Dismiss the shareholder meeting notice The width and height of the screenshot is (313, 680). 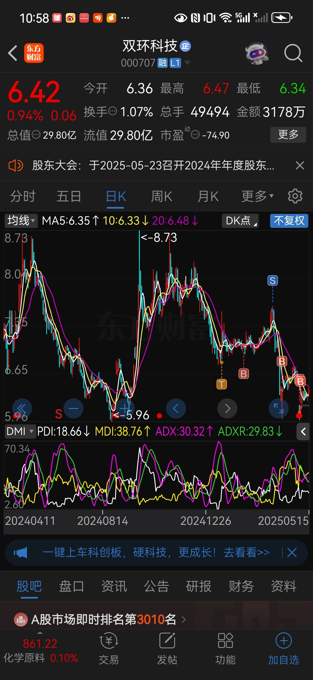click(300, 165)
